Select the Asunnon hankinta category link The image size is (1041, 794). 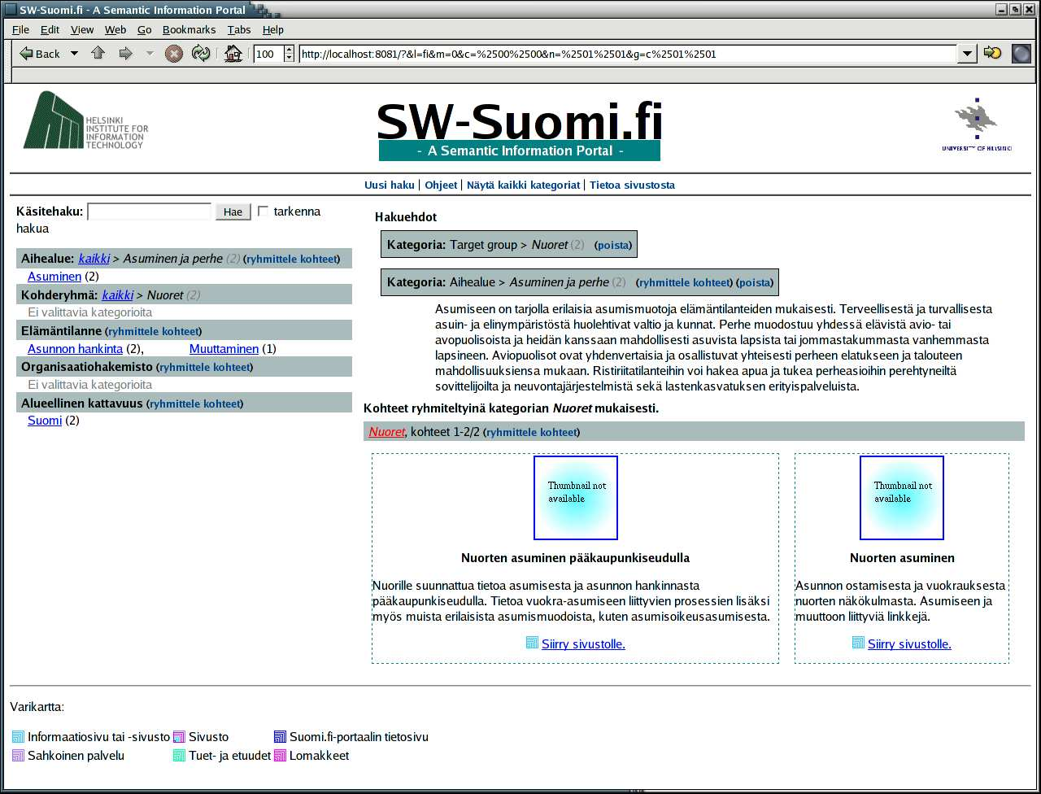[x=75, y=349]
